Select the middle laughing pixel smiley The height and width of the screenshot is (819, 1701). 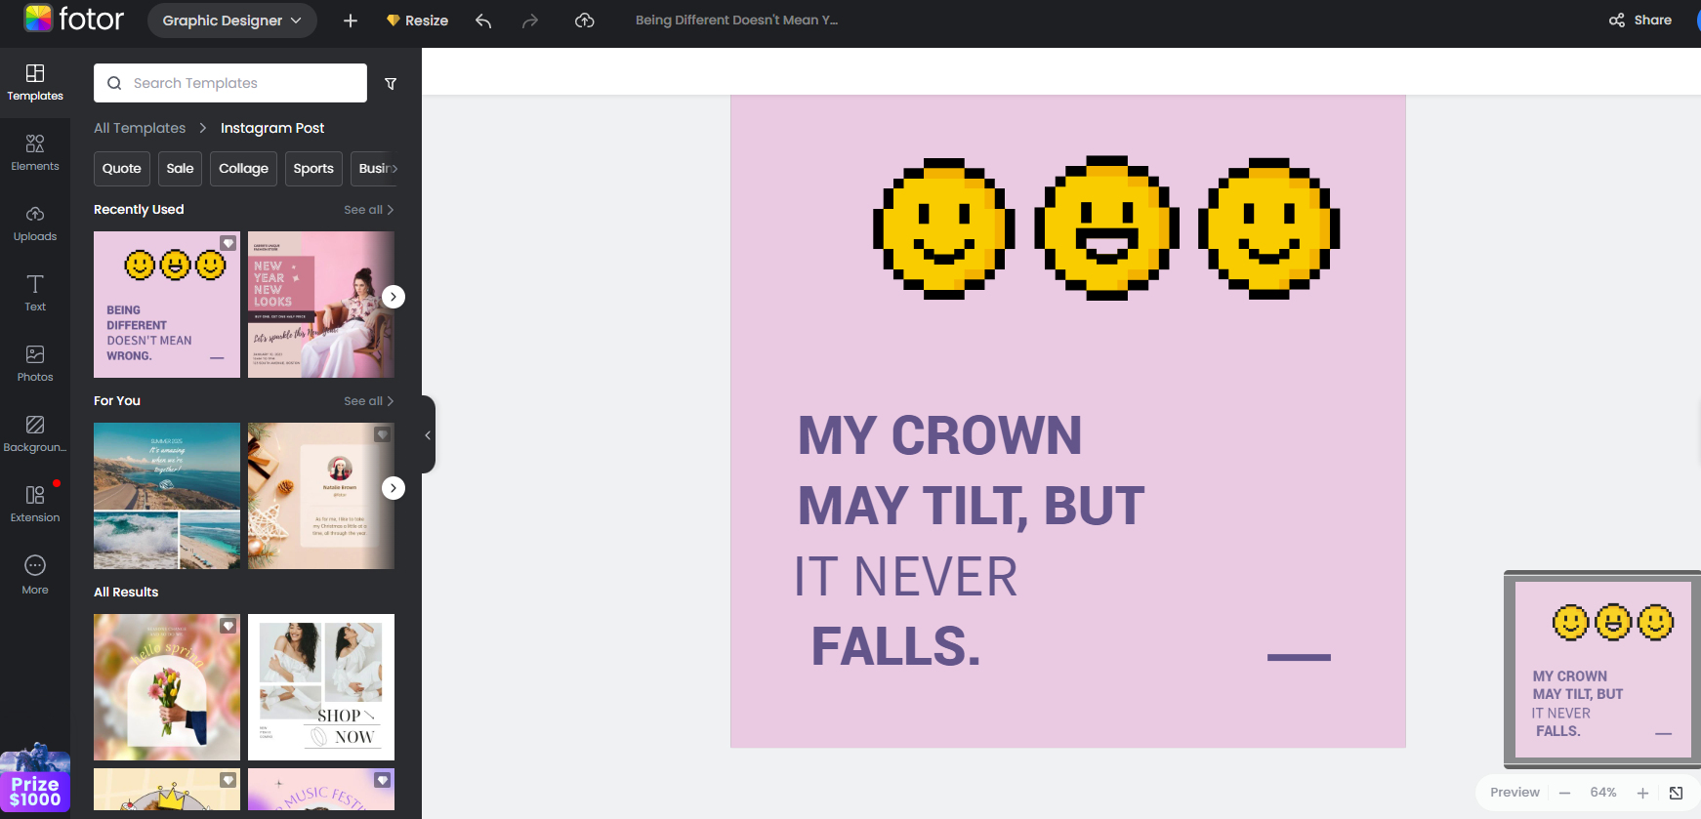coord(1106,227)
